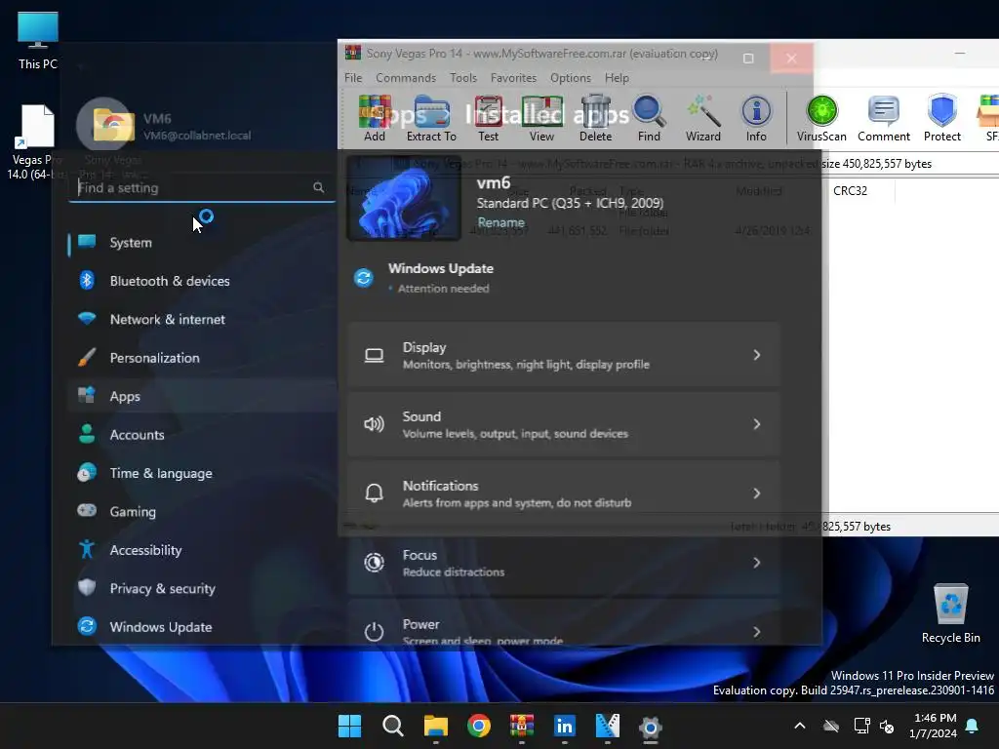Click the taskbar Search icon

tap(392, 726)
